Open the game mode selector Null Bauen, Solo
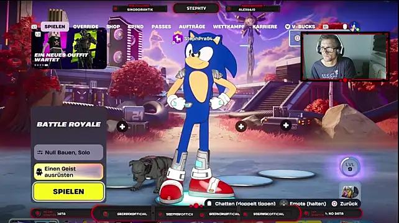The image size is (399, 223). tap(68, 152)
